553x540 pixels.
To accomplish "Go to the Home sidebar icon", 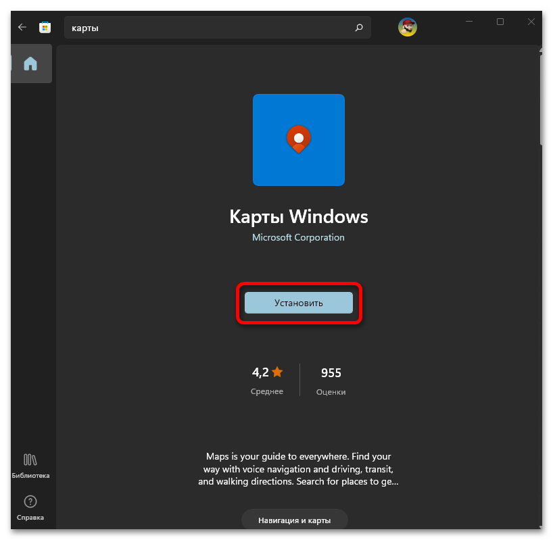I will 30,64.
